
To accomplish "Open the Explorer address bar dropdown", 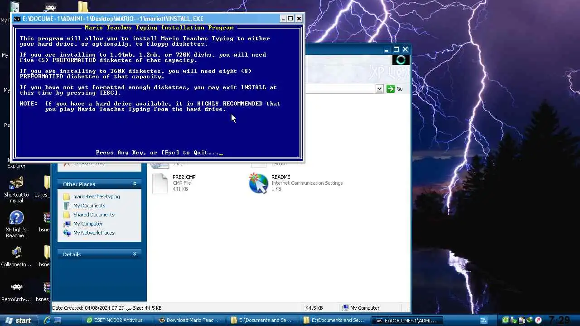I will coord(380,89).
